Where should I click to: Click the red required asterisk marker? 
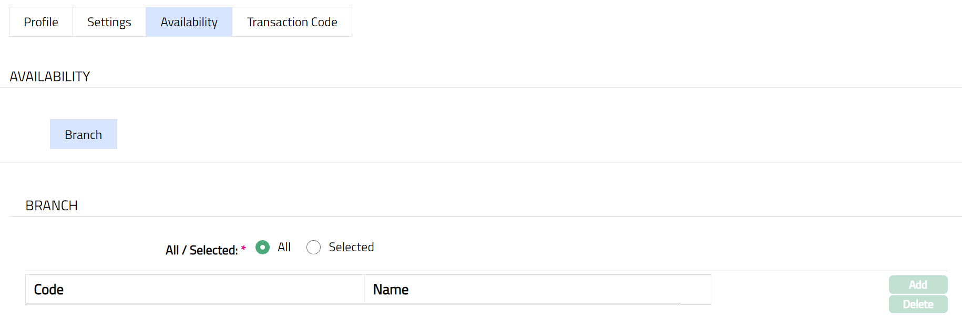click(x=243, y=248)
